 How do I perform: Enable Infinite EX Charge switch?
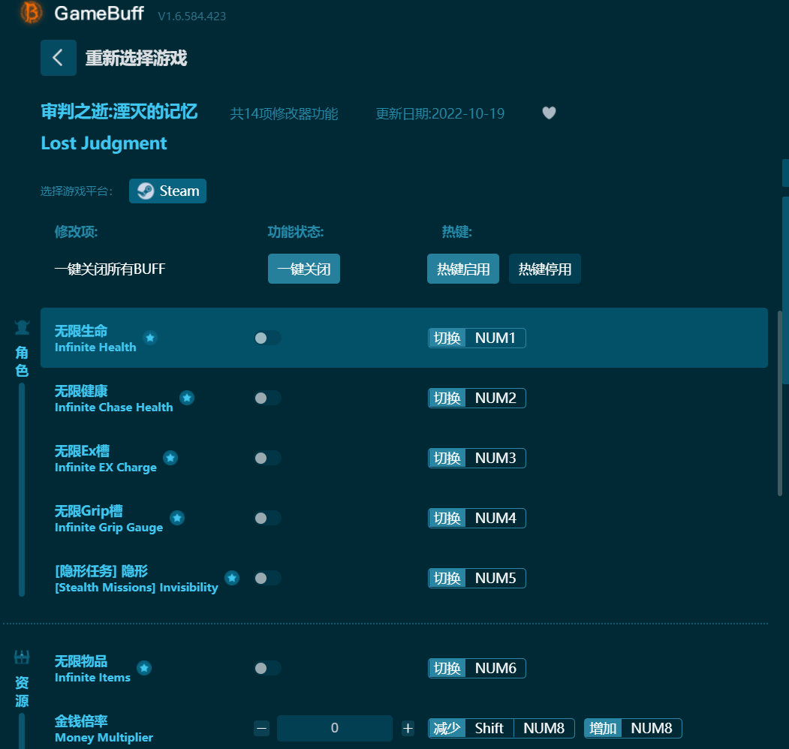[x=268, y=459]
